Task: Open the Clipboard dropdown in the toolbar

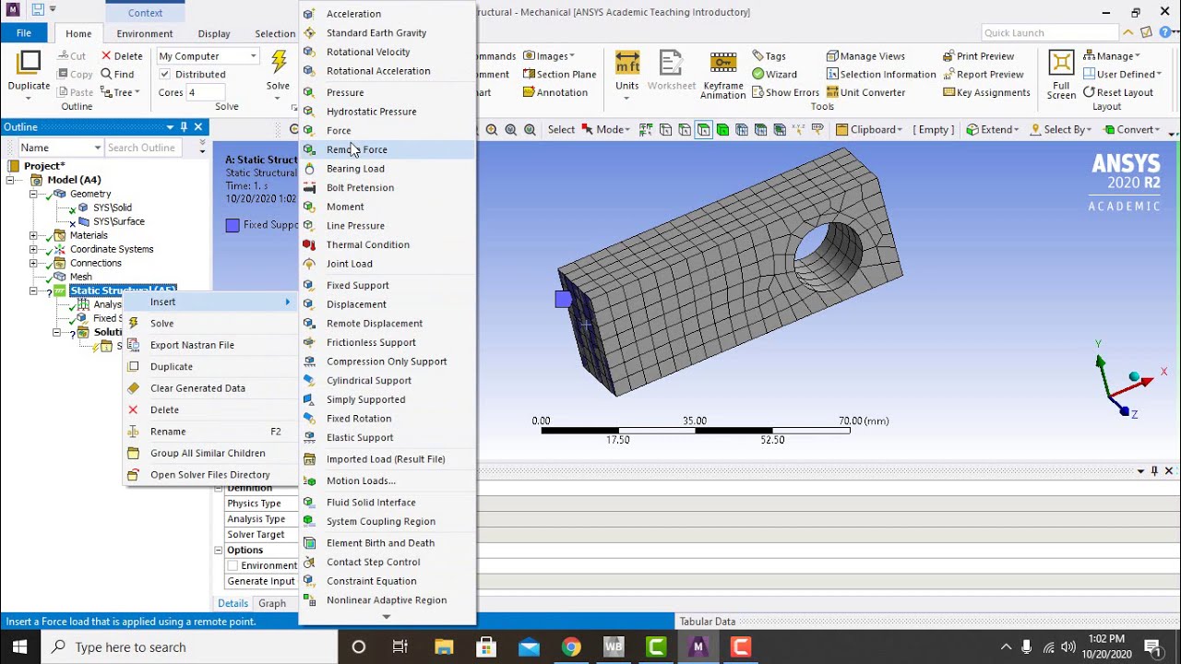Action: point(869,130)
